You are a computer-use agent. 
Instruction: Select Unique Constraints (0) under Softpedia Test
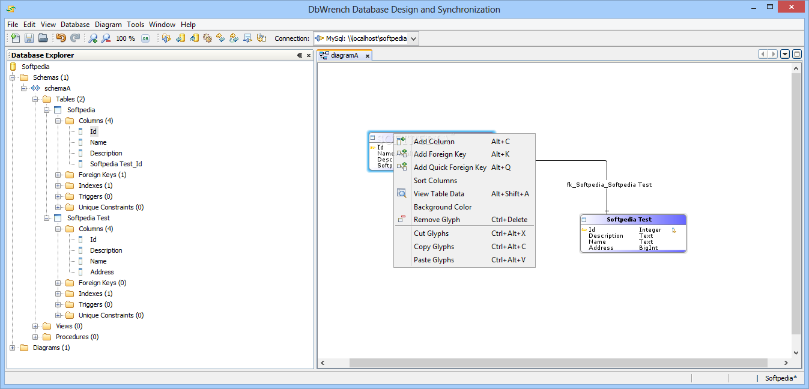click(111, 315)
